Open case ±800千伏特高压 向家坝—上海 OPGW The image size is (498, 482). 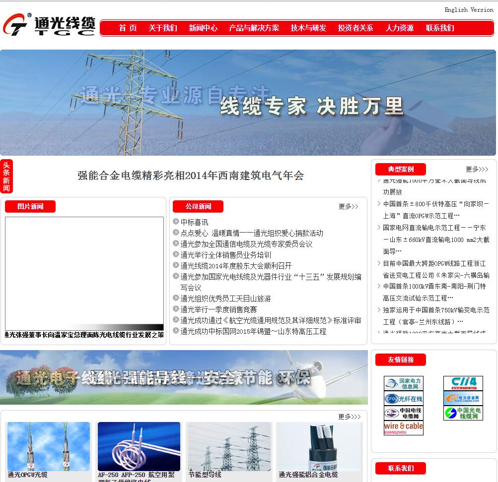[x=436, y=210]
